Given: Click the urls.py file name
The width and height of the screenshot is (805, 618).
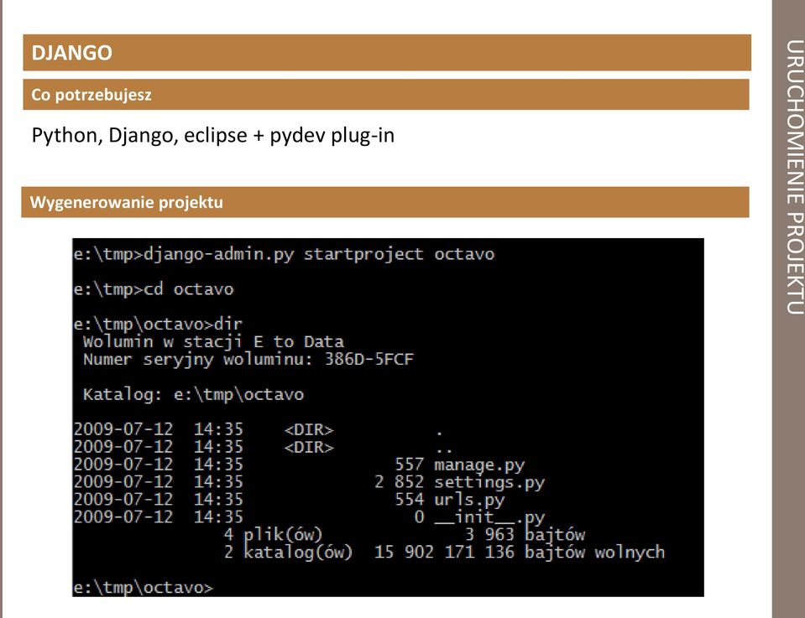Looking at the screenshot, I should coord(469,500).
